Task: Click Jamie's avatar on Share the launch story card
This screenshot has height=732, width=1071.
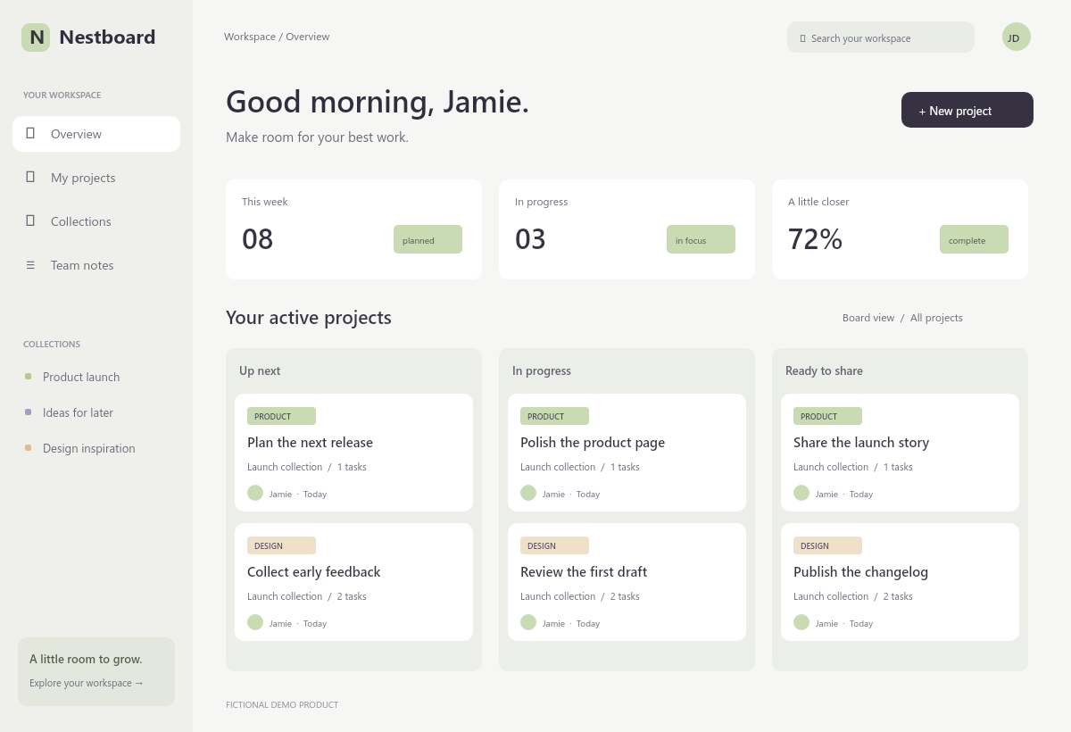Action: pyautogui.click(x=801, y=493)
